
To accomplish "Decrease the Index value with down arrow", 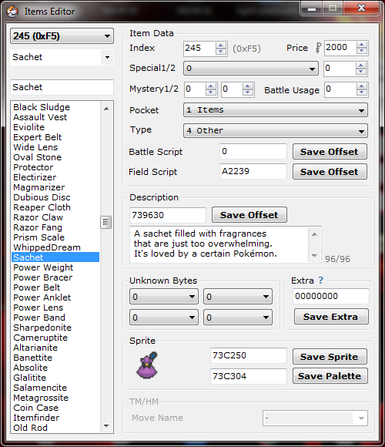I will click(x=221, y=52).
